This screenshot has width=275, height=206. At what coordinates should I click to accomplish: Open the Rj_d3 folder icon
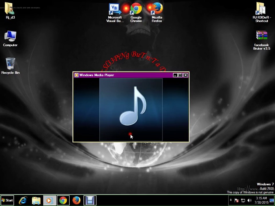(x=10, y=11)
